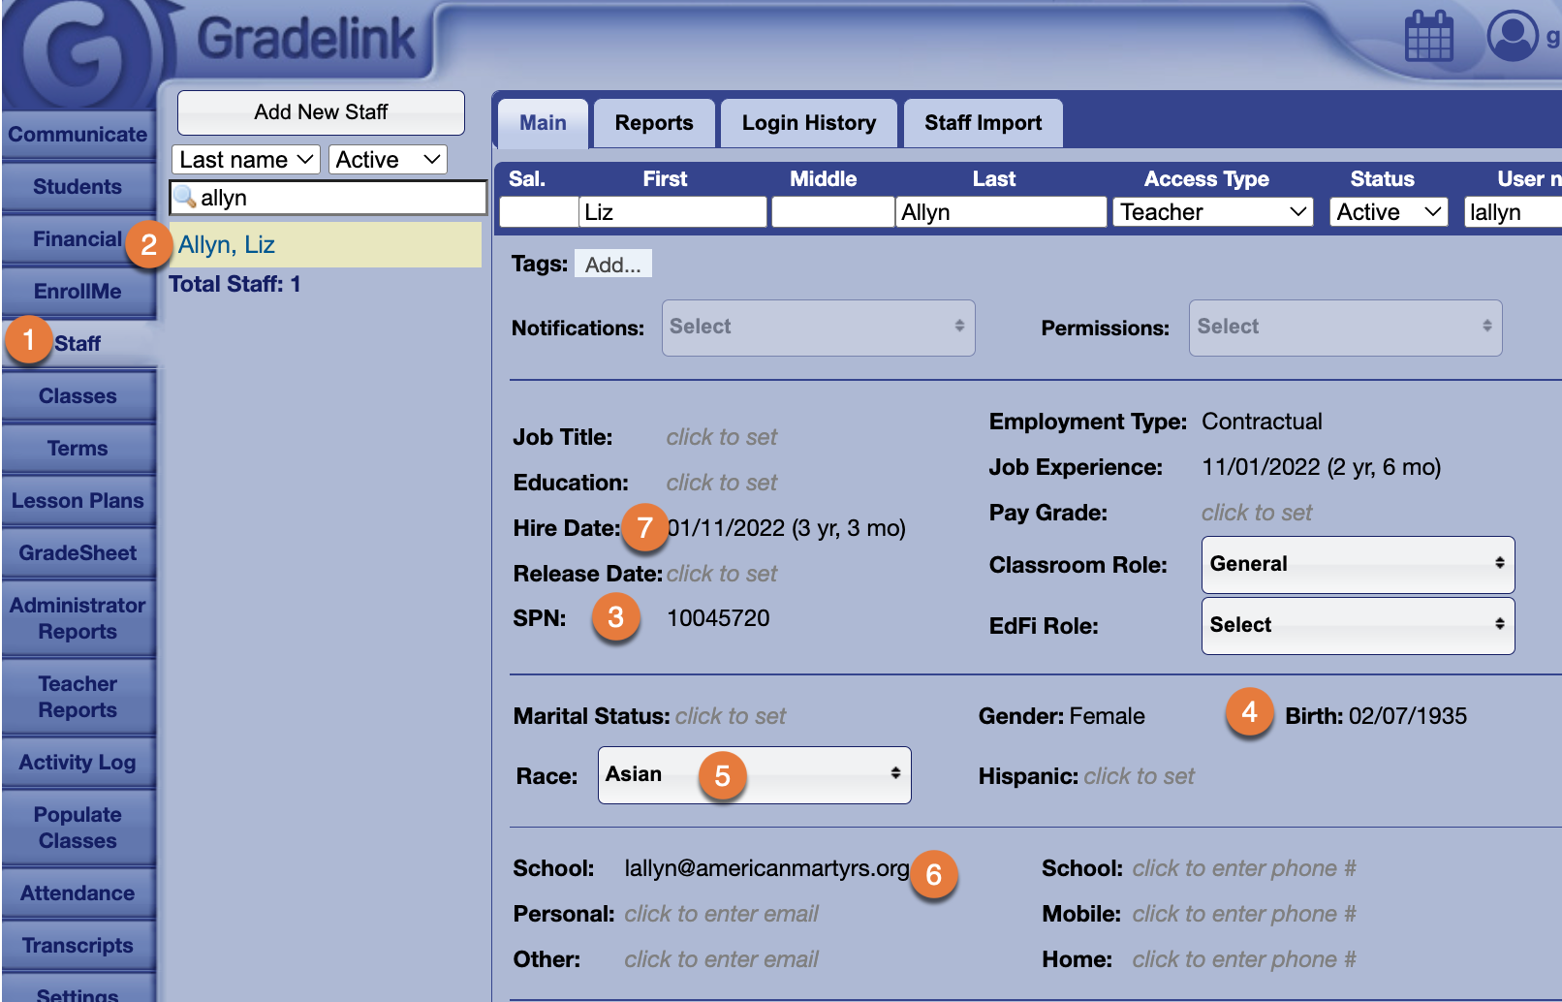
Task: Switch to the Reports tab
Action: (x=654, y=123)
